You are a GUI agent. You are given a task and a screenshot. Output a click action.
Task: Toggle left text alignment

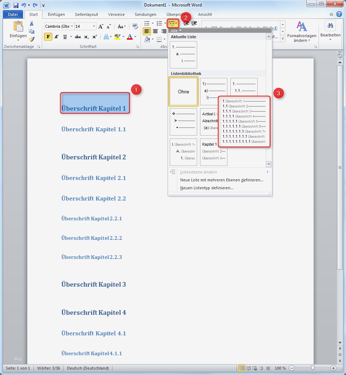(147, 31)
